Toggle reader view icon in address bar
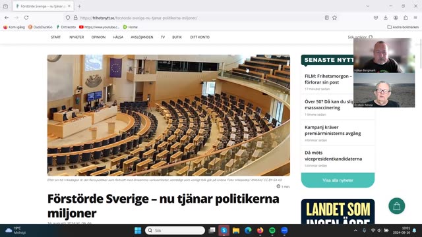This screenshot has height=237, width=422. (x=327, y=18)
